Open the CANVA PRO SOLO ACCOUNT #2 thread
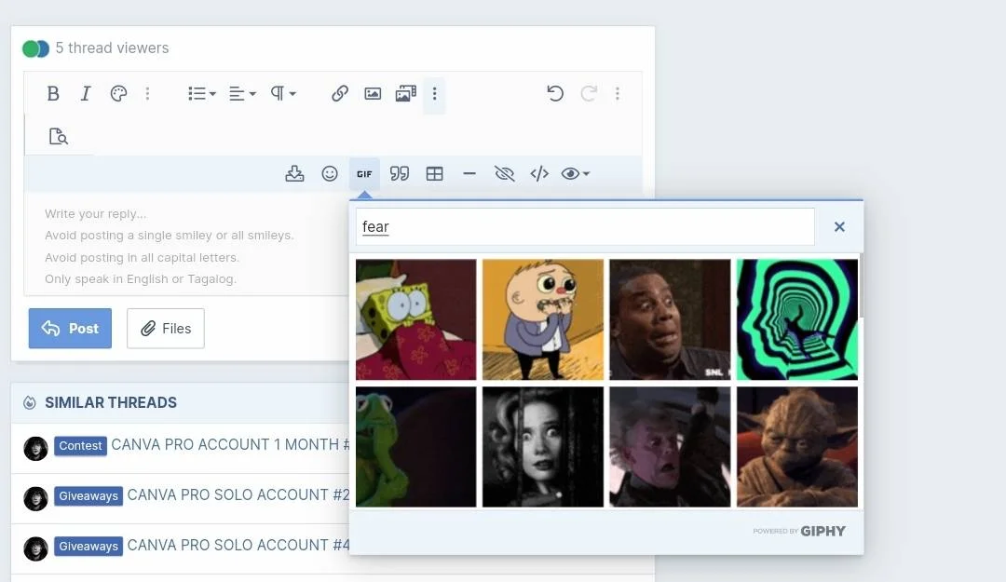 click(238, 494)
